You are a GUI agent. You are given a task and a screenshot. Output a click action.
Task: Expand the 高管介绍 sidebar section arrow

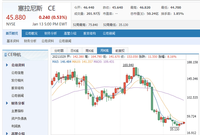(7, 133)
